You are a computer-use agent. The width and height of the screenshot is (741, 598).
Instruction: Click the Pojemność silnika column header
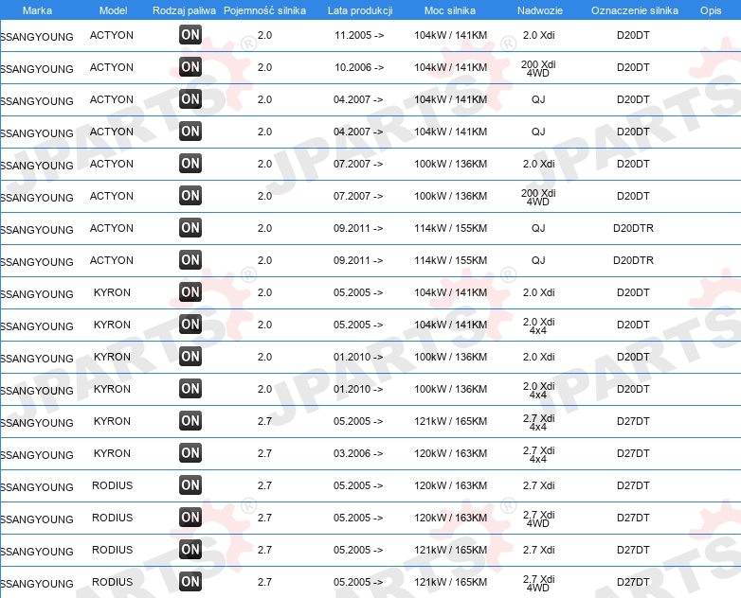point(264,10)
